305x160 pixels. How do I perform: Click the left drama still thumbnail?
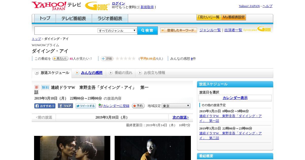72,148
